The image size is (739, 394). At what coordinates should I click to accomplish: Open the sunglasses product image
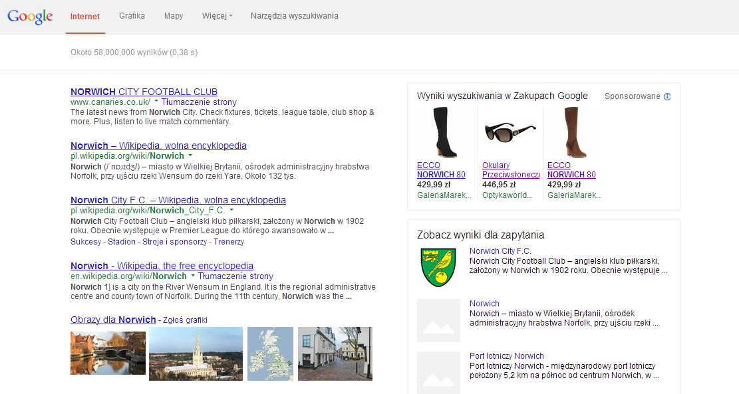(x=510, y=132)
